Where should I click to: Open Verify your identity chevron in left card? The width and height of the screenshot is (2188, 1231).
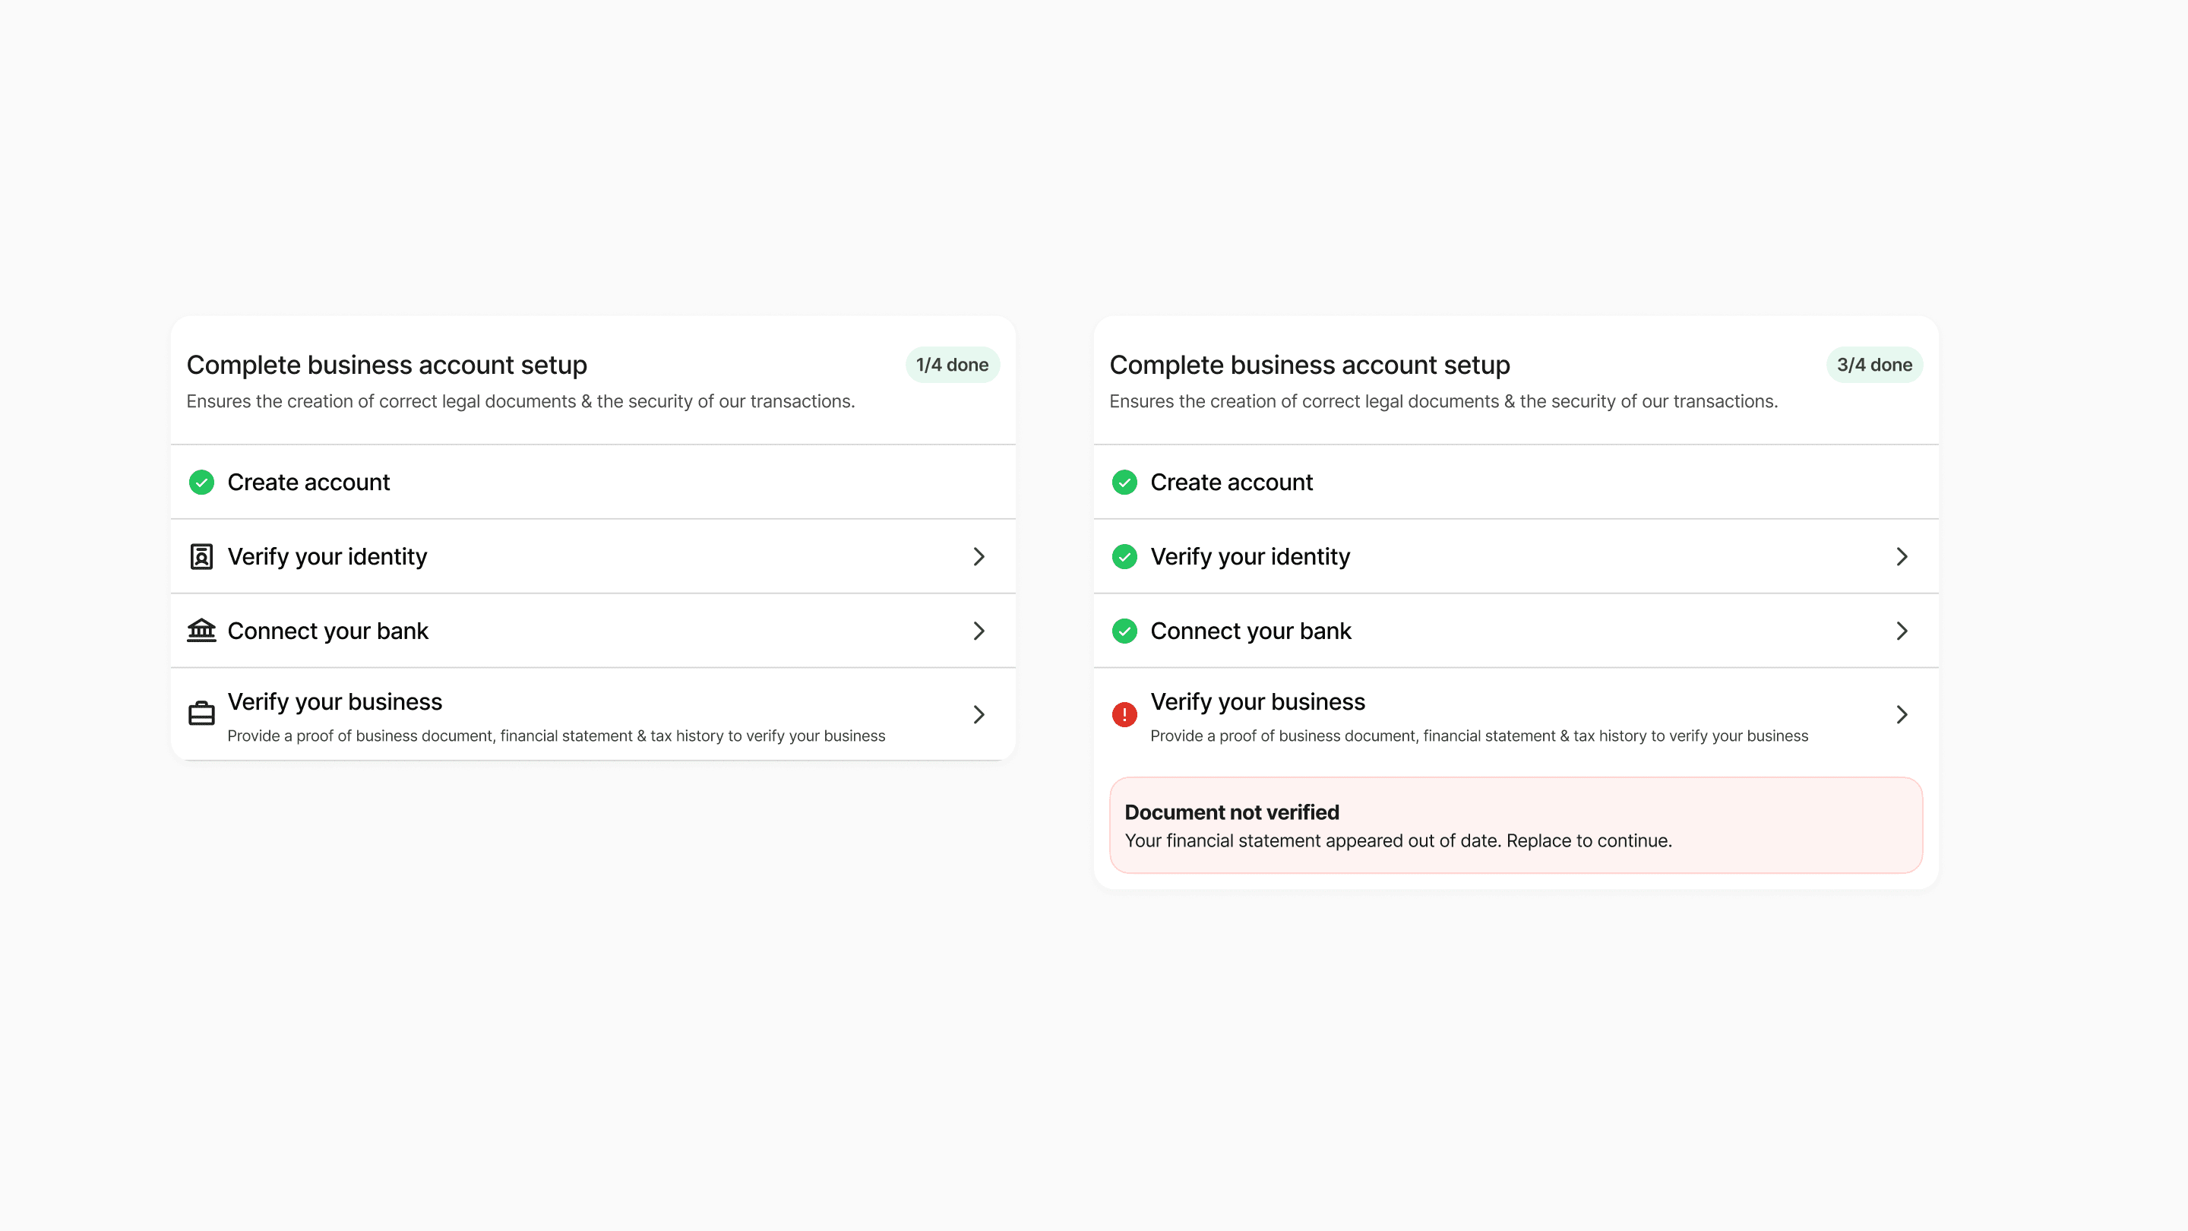click(979, 556)
